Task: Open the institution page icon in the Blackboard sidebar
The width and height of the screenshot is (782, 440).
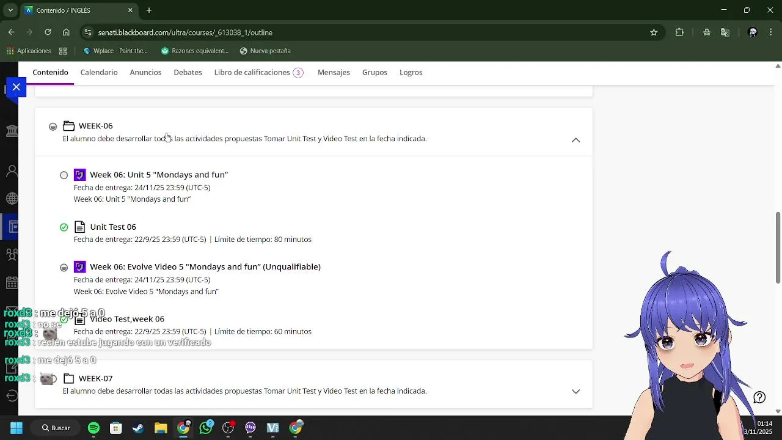Action: [x=12, y=131]
